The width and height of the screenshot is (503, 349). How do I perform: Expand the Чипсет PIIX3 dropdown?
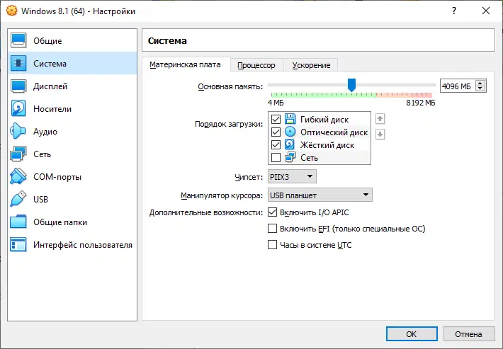point(292,176)
